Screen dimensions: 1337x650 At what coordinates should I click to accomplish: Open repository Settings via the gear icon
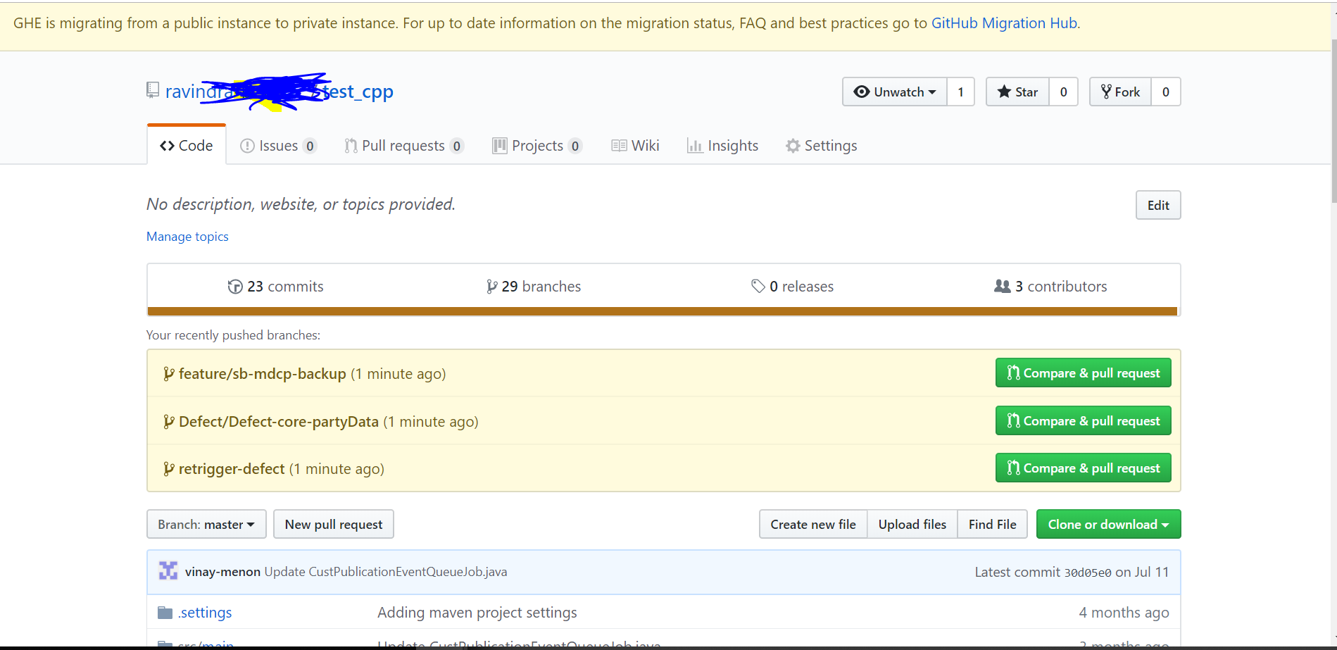point(793,145)
